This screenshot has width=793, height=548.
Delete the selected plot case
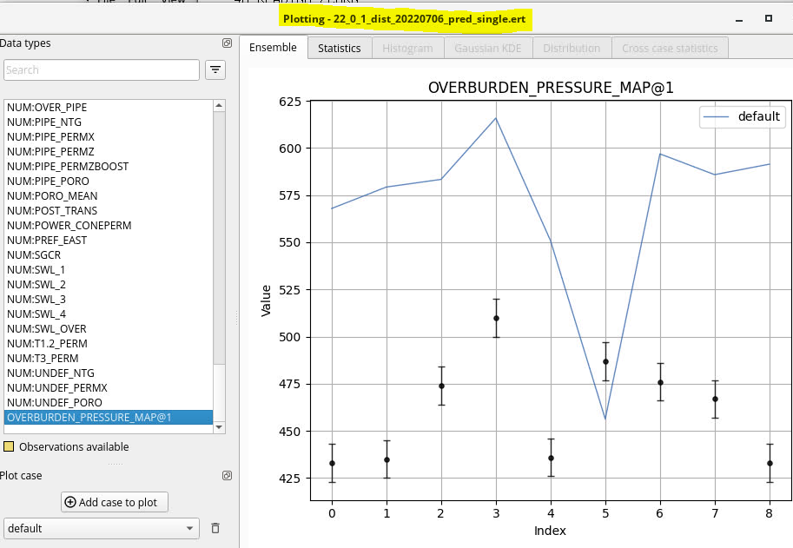[215, 527]
